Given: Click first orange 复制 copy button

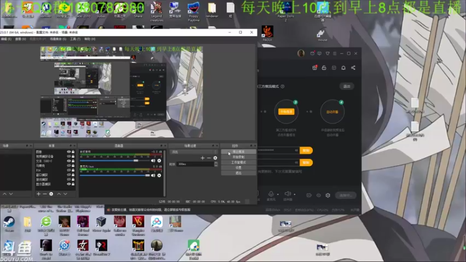Looking at the screenshot, I should 306,151.
